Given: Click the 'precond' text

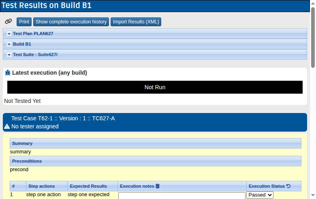Looking at the screenshot, I should pyautogui.click(x=19, y=170).
